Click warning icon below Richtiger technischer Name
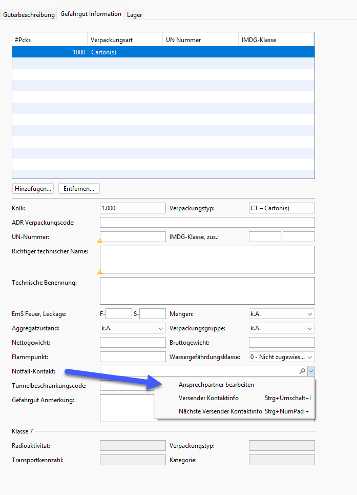Image resolution: width=357 pixels, height=495 pixels. tap(100, 272)
